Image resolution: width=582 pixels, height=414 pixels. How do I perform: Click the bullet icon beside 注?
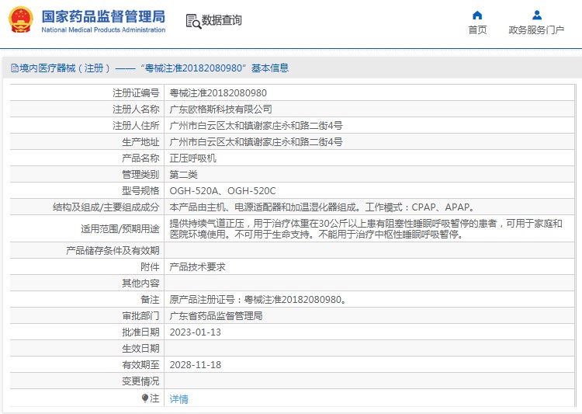(x=145, y=398)
